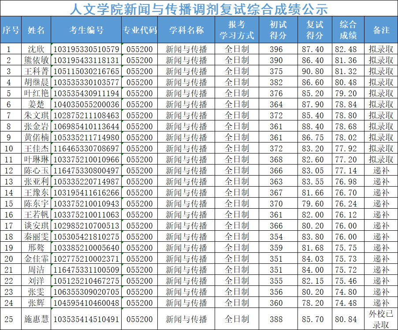Select the name cell 沈欣
Viewport: 398px width, 330px height.
pyautogui.click(x=36, y=49)
